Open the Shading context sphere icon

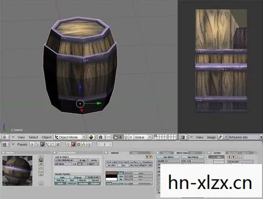pyautogui.click(x=42, y=144)
